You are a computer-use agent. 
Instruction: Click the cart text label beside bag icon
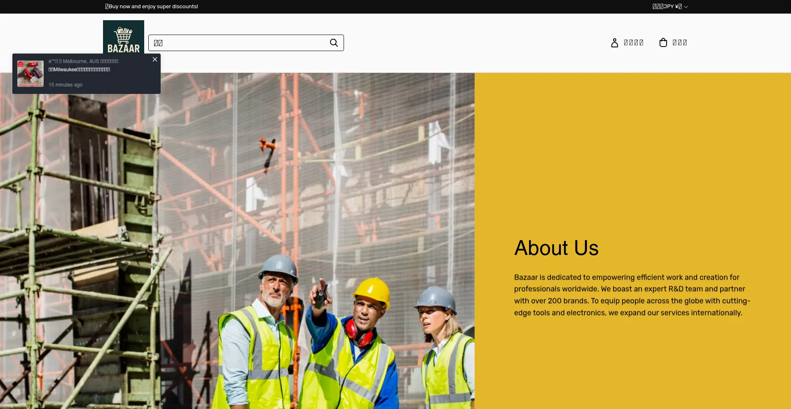click(x=680, y=43)
